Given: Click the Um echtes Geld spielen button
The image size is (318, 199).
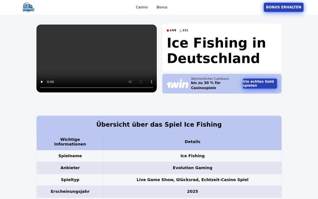Looking at the screenshot, I should [x=260, y=84].
